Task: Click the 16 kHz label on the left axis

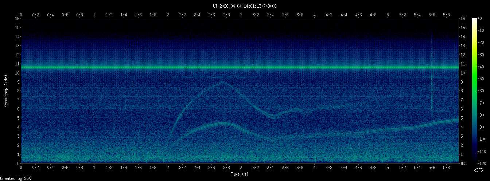Action: [17, 19]
